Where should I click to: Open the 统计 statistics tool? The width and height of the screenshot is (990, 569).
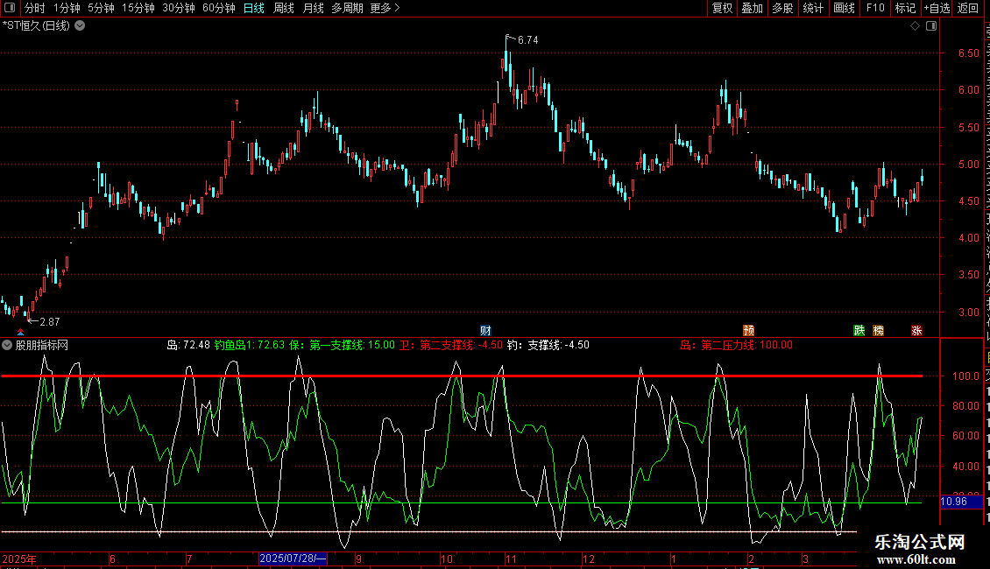(812, 8)
